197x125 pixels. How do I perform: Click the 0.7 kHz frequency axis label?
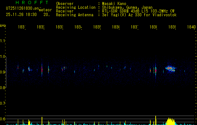tap(3, 103)
